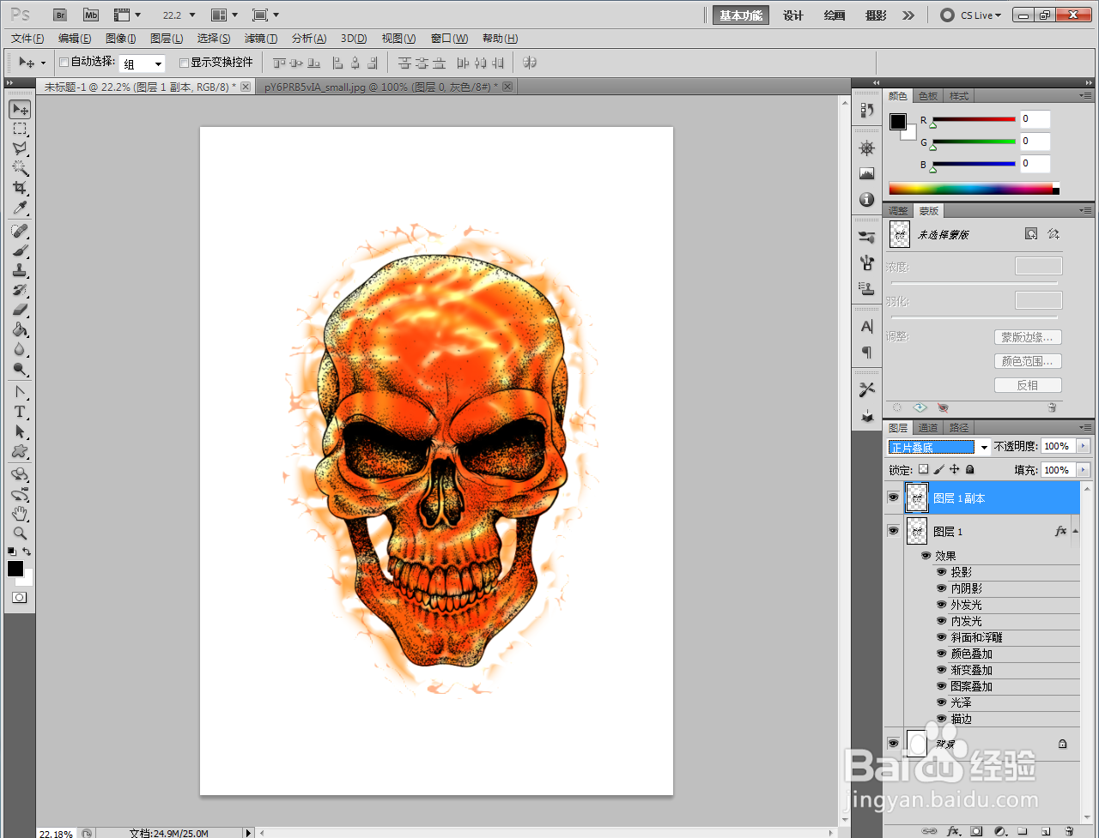Toggle visibility of 描边 effect
Viewport: 1099px width, 838px height.
(x=942, y=719)
